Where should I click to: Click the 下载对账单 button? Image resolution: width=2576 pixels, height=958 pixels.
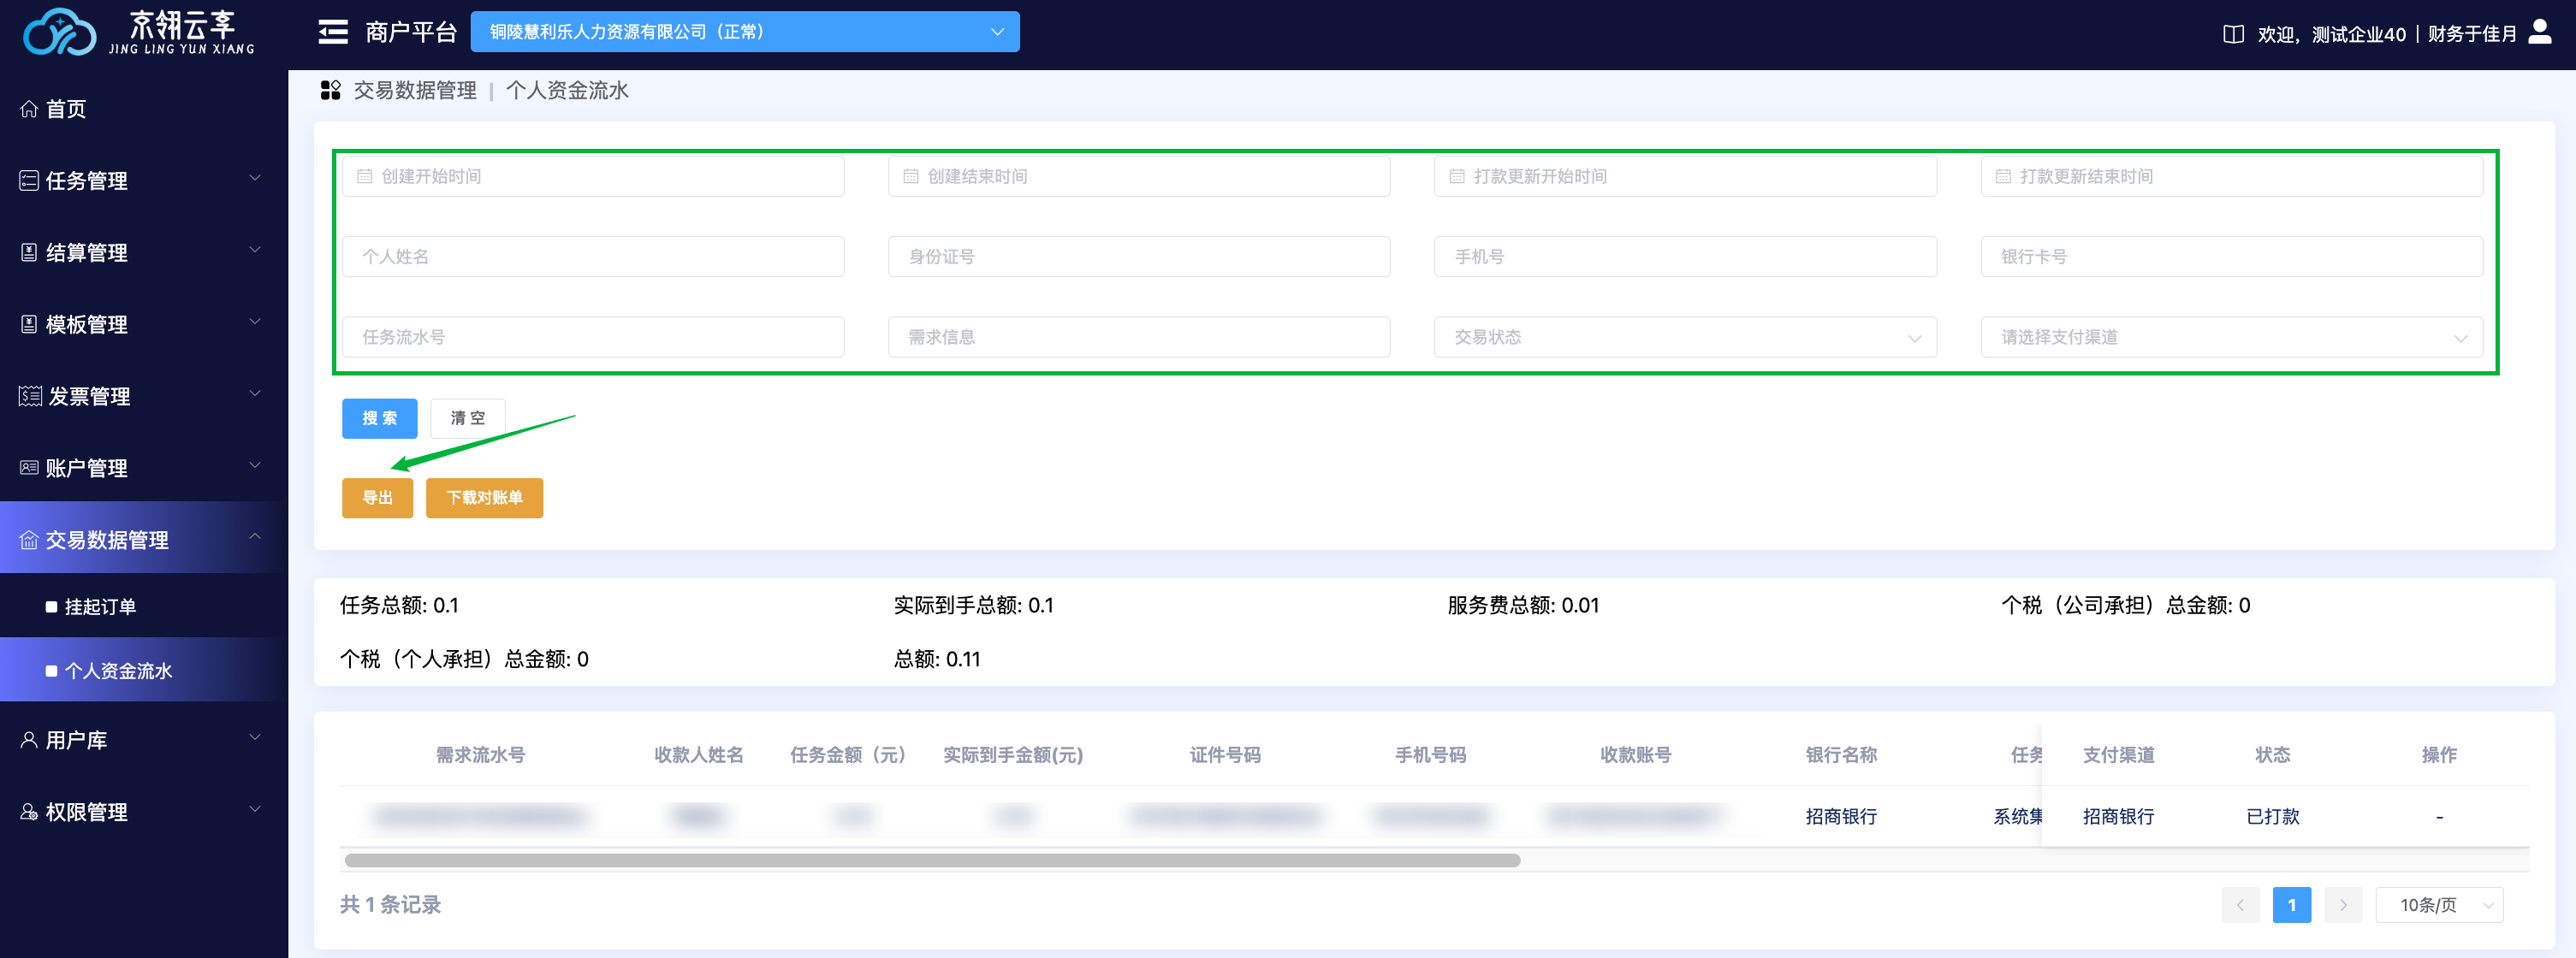coord(484,498)
